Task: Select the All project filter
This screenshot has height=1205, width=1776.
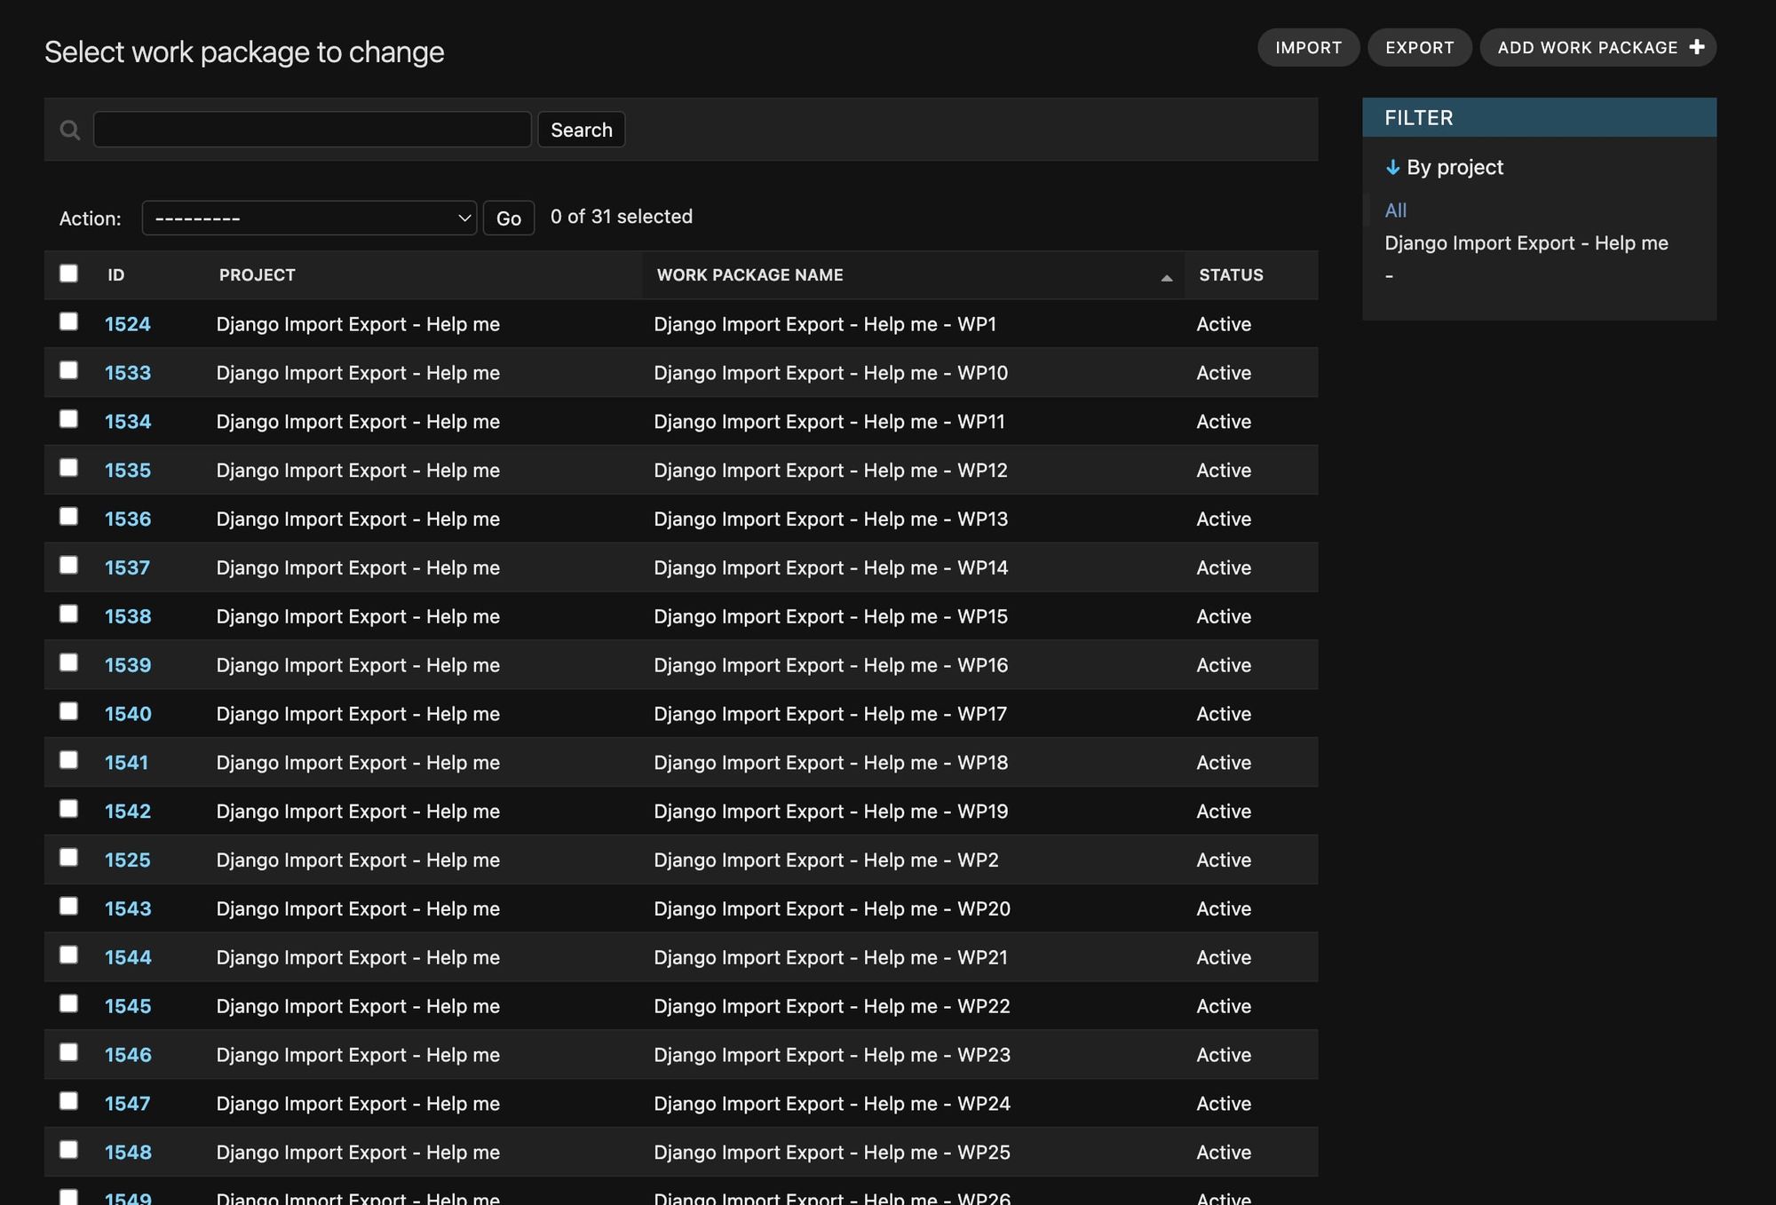Action: [x=1396, y=210]
